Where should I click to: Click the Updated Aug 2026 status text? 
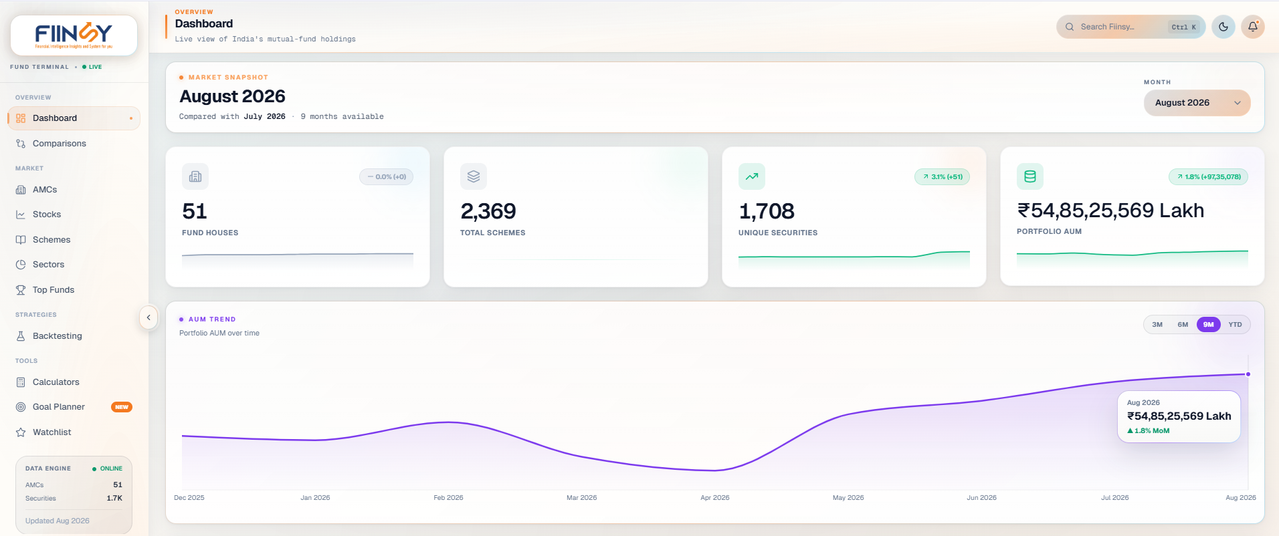pyautogui.click(x=58, y=521)
